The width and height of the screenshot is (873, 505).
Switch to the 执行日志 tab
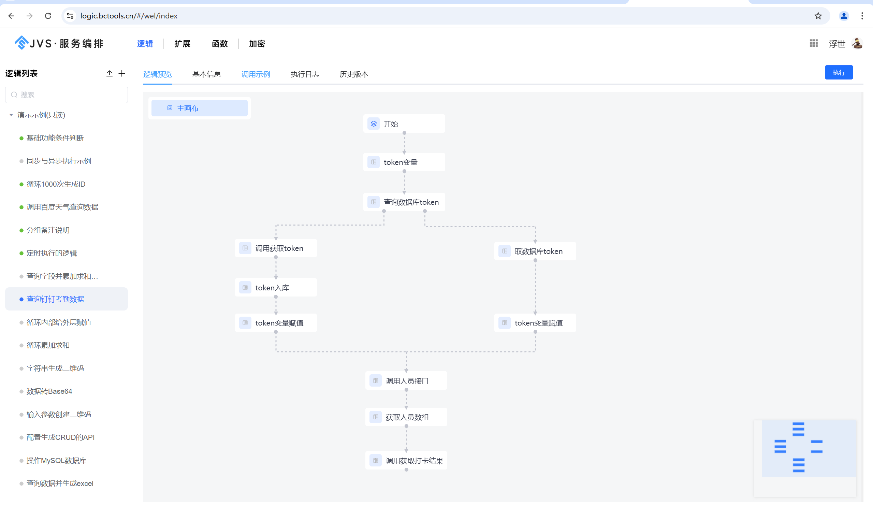[x=305, y=74]
